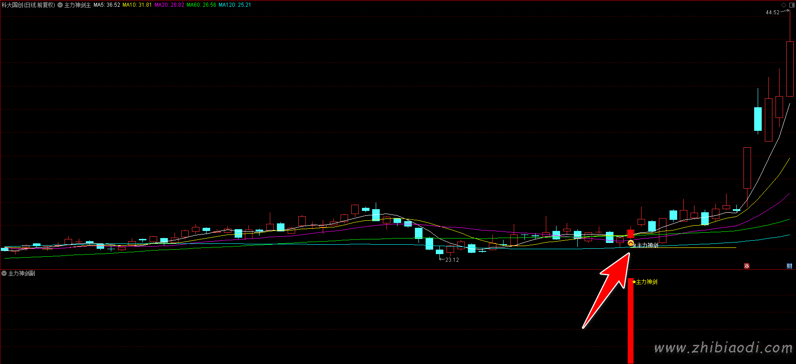Click the 主力神剑 text beside orange signal
796x364 pixels.
[647, 245]
